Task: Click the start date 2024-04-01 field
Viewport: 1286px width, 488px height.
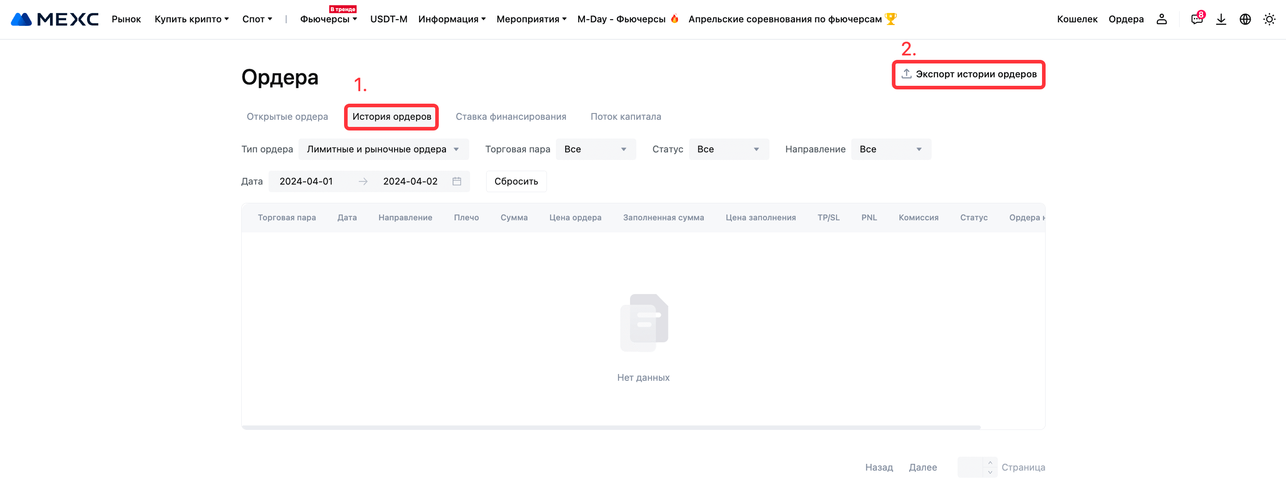Action: click(306, 181)
